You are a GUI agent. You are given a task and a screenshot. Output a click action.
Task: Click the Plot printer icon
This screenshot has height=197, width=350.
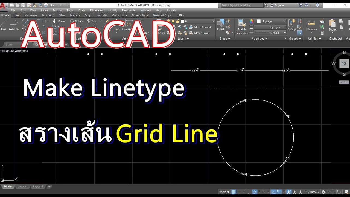[46, 5]
